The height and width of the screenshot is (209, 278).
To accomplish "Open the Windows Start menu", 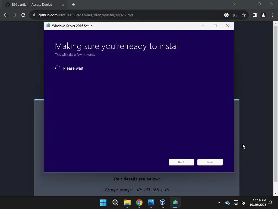I will (x=103, y=202).
